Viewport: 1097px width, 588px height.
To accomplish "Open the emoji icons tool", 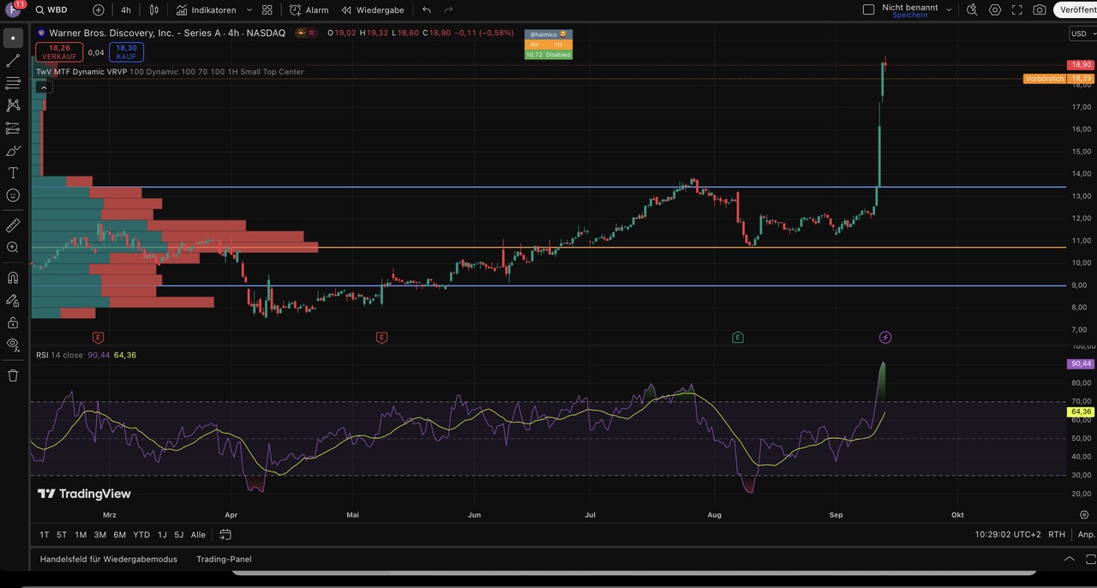I will coord(13,195).
